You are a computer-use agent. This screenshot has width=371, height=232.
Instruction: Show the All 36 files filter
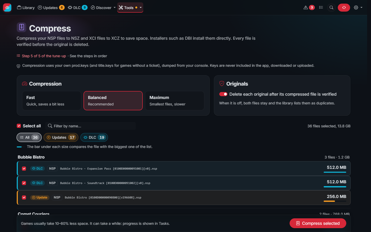coord(29,137)
